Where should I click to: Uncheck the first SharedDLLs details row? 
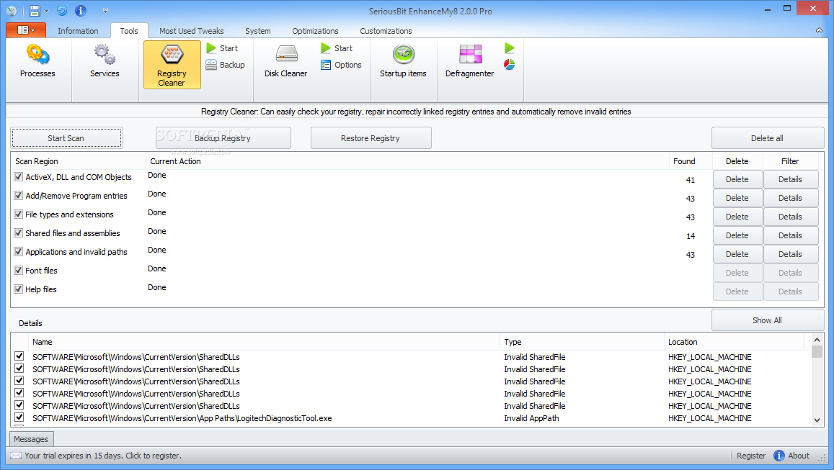[19, 356]
